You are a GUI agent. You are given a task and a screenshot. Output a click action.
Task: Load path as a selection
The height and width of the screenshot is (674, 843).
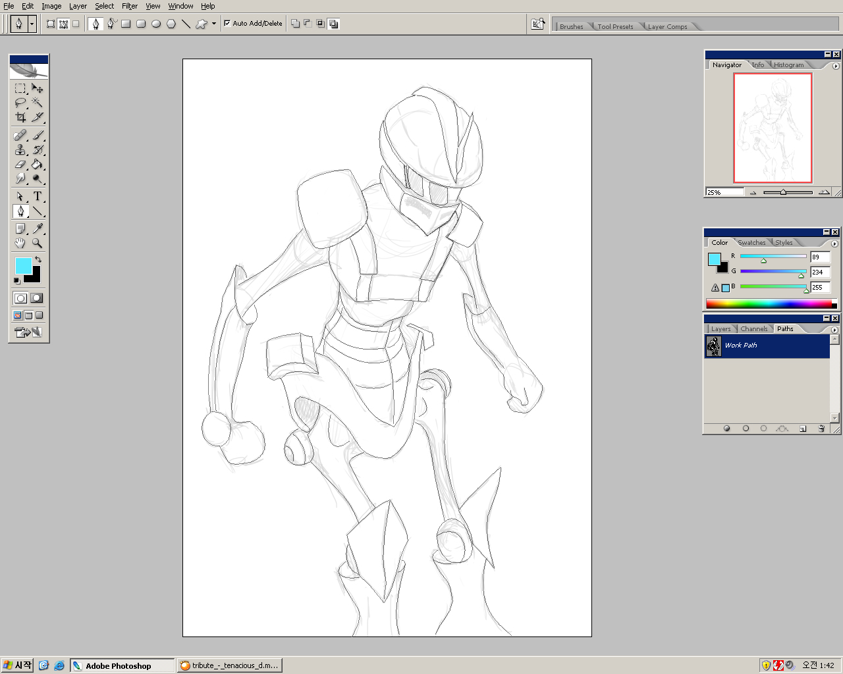(x=764, y=428)
